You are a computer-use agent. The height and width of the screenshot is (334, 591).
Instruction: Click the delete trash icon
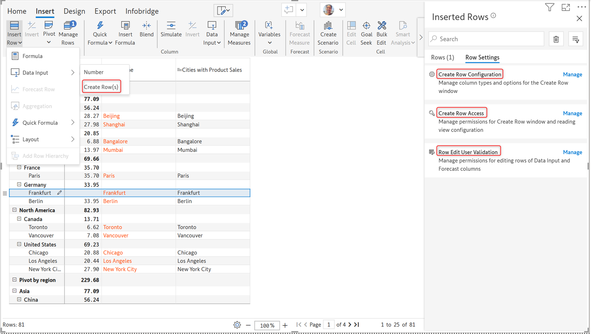pyautogui.click(x=556, y=39)
